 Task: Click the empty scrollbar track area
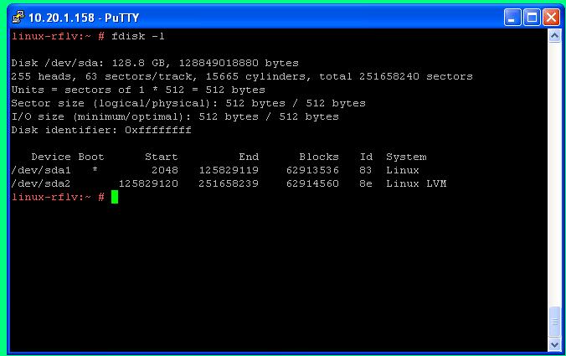pyautogui.click(x=554, y=168)
